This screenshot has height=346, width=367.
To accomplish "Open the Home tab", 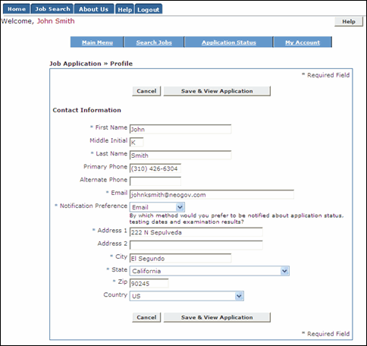I will pos(17,9).
